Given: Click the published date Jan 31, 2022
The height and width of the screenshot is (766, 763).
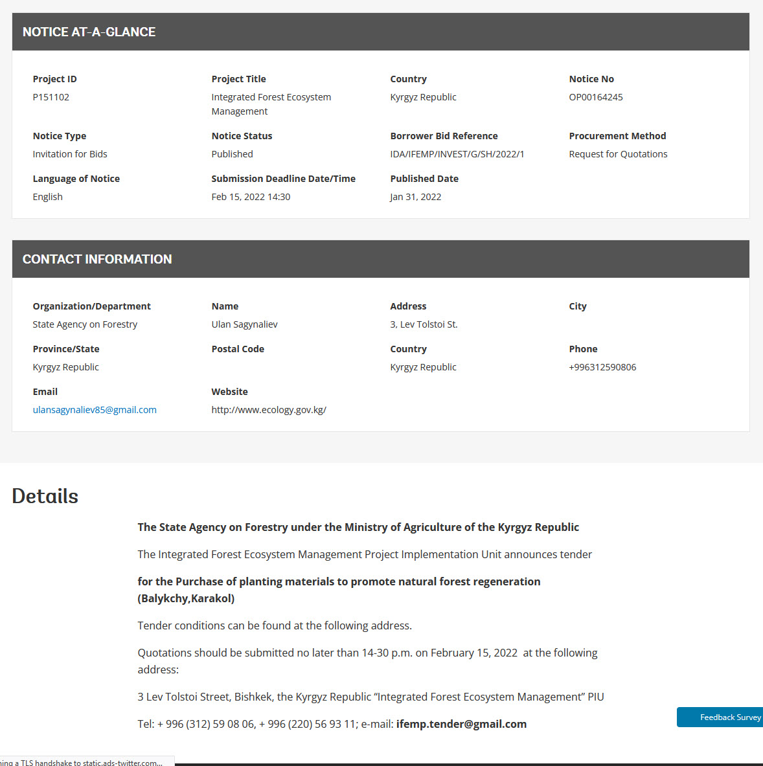Looking at the screenshot, I should tap(416, 197).
